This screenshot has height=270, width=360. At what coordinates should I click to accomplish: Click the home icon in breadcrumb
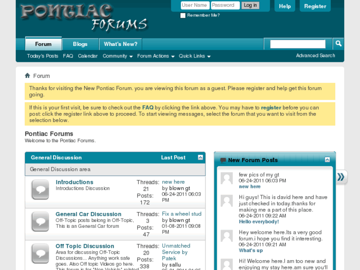(x=27, y=76)
